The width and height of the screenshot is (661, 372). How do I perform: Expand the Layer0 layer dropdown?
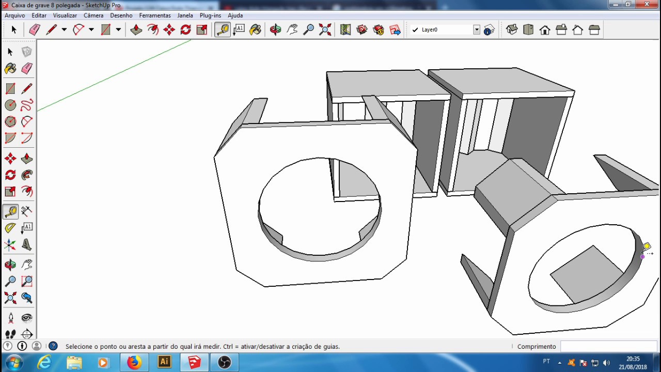(x=477, y=30)
